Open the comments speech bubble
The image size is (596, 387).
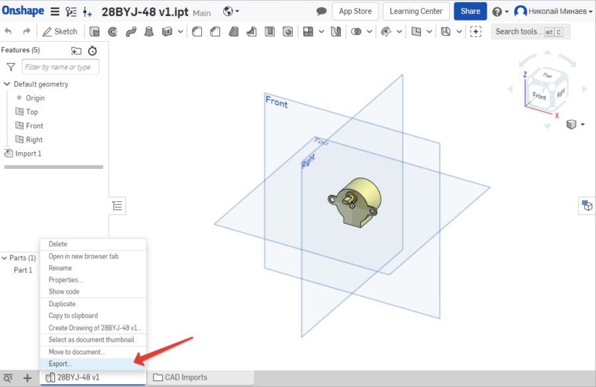tap(321, 11)
